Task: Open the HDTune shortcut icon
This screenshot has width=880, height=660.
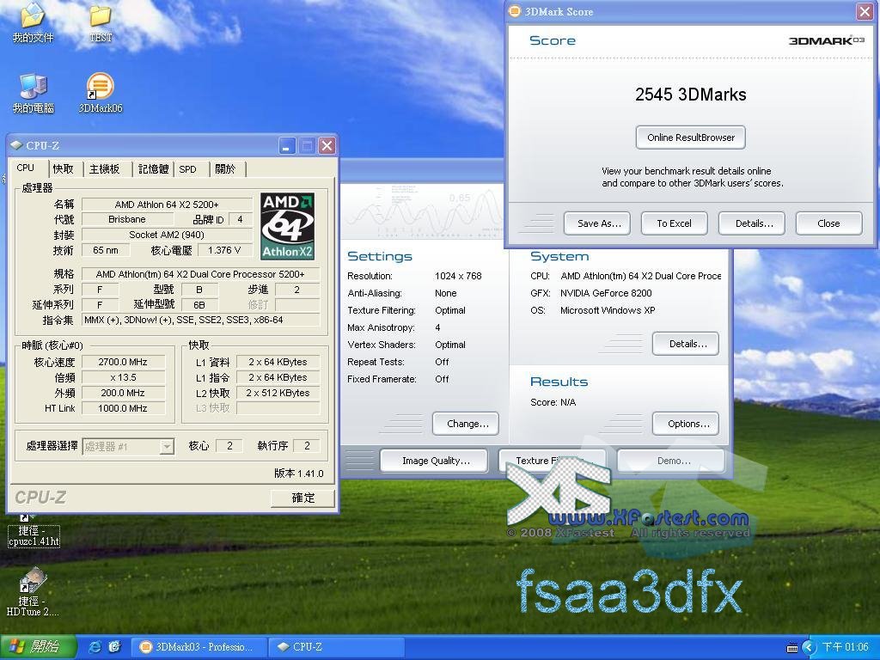Action: click(33, 581)
